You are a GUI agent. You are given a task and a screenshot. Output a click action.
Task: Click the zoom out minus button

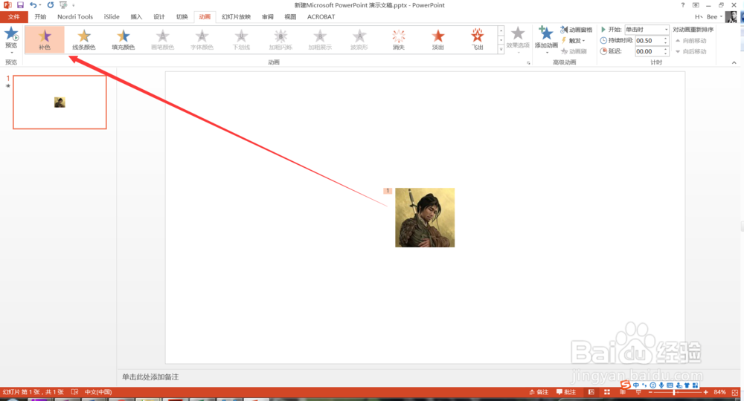tap(650, 393)
